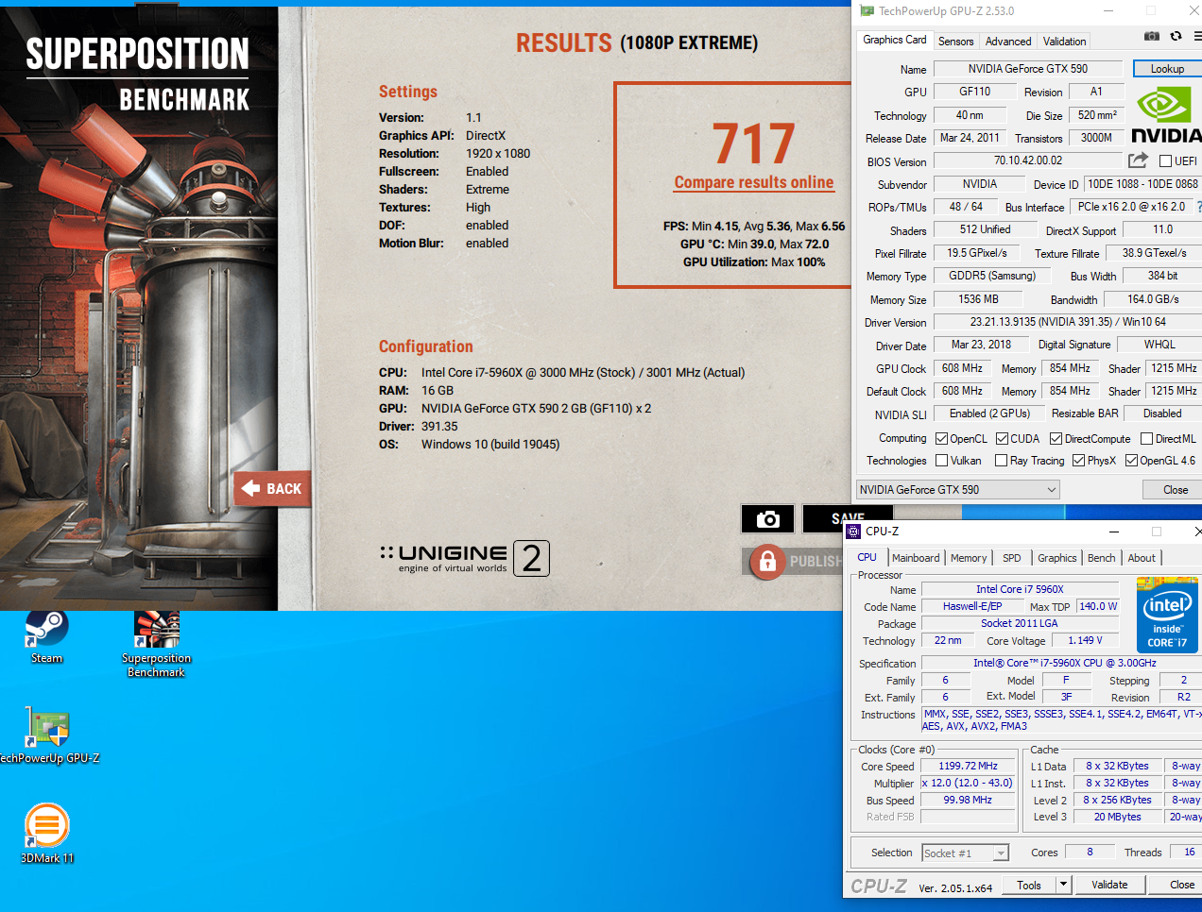
Task: Open the CPU-Z SPD tab
Action: pos(1011,558)
